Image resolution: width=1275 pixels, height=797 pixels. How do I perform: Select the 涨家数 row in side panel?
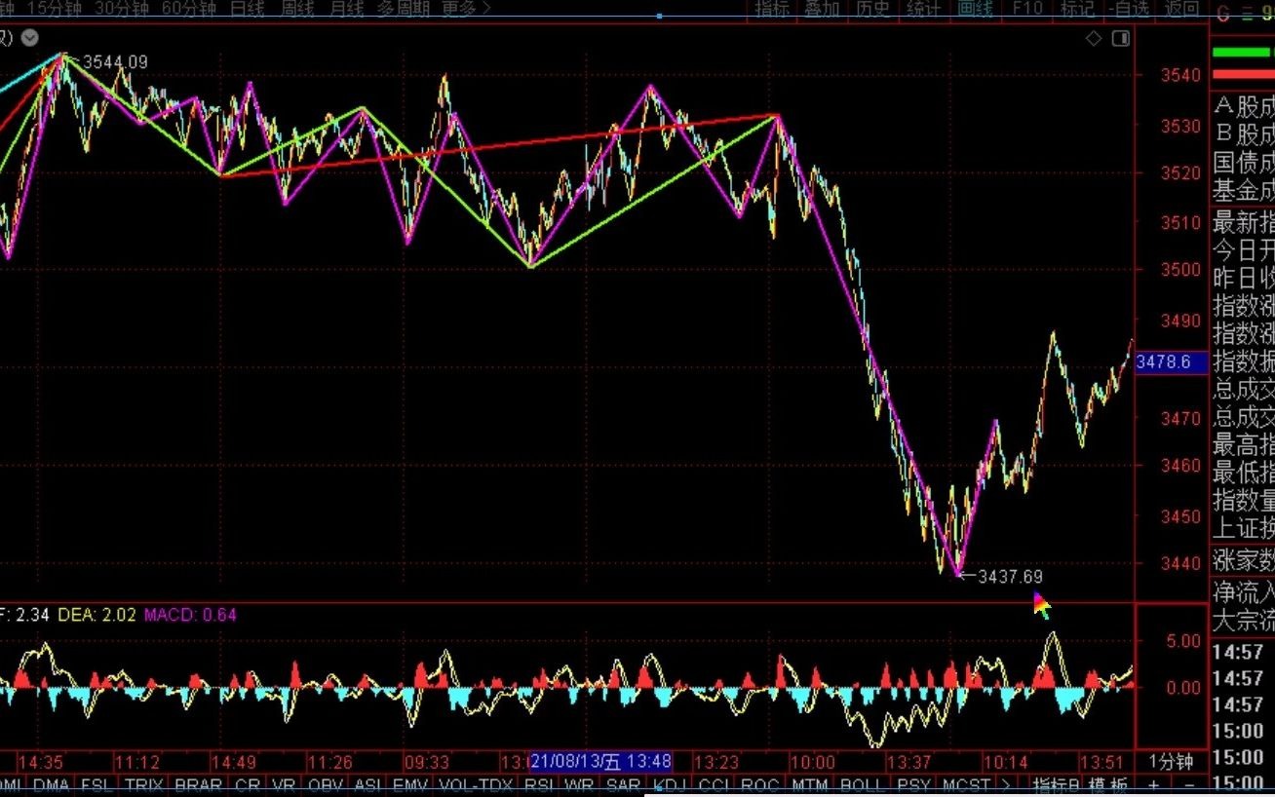point(1243,560)
